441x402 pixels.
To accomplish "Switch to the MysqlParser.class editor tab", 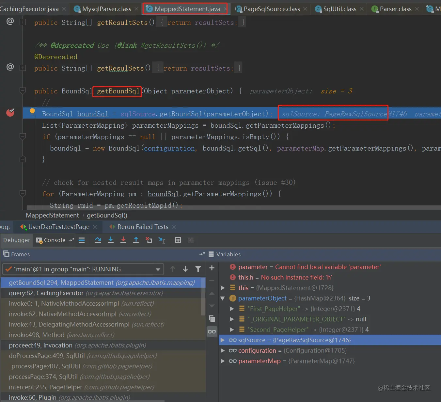I will [x=107, y=9].
